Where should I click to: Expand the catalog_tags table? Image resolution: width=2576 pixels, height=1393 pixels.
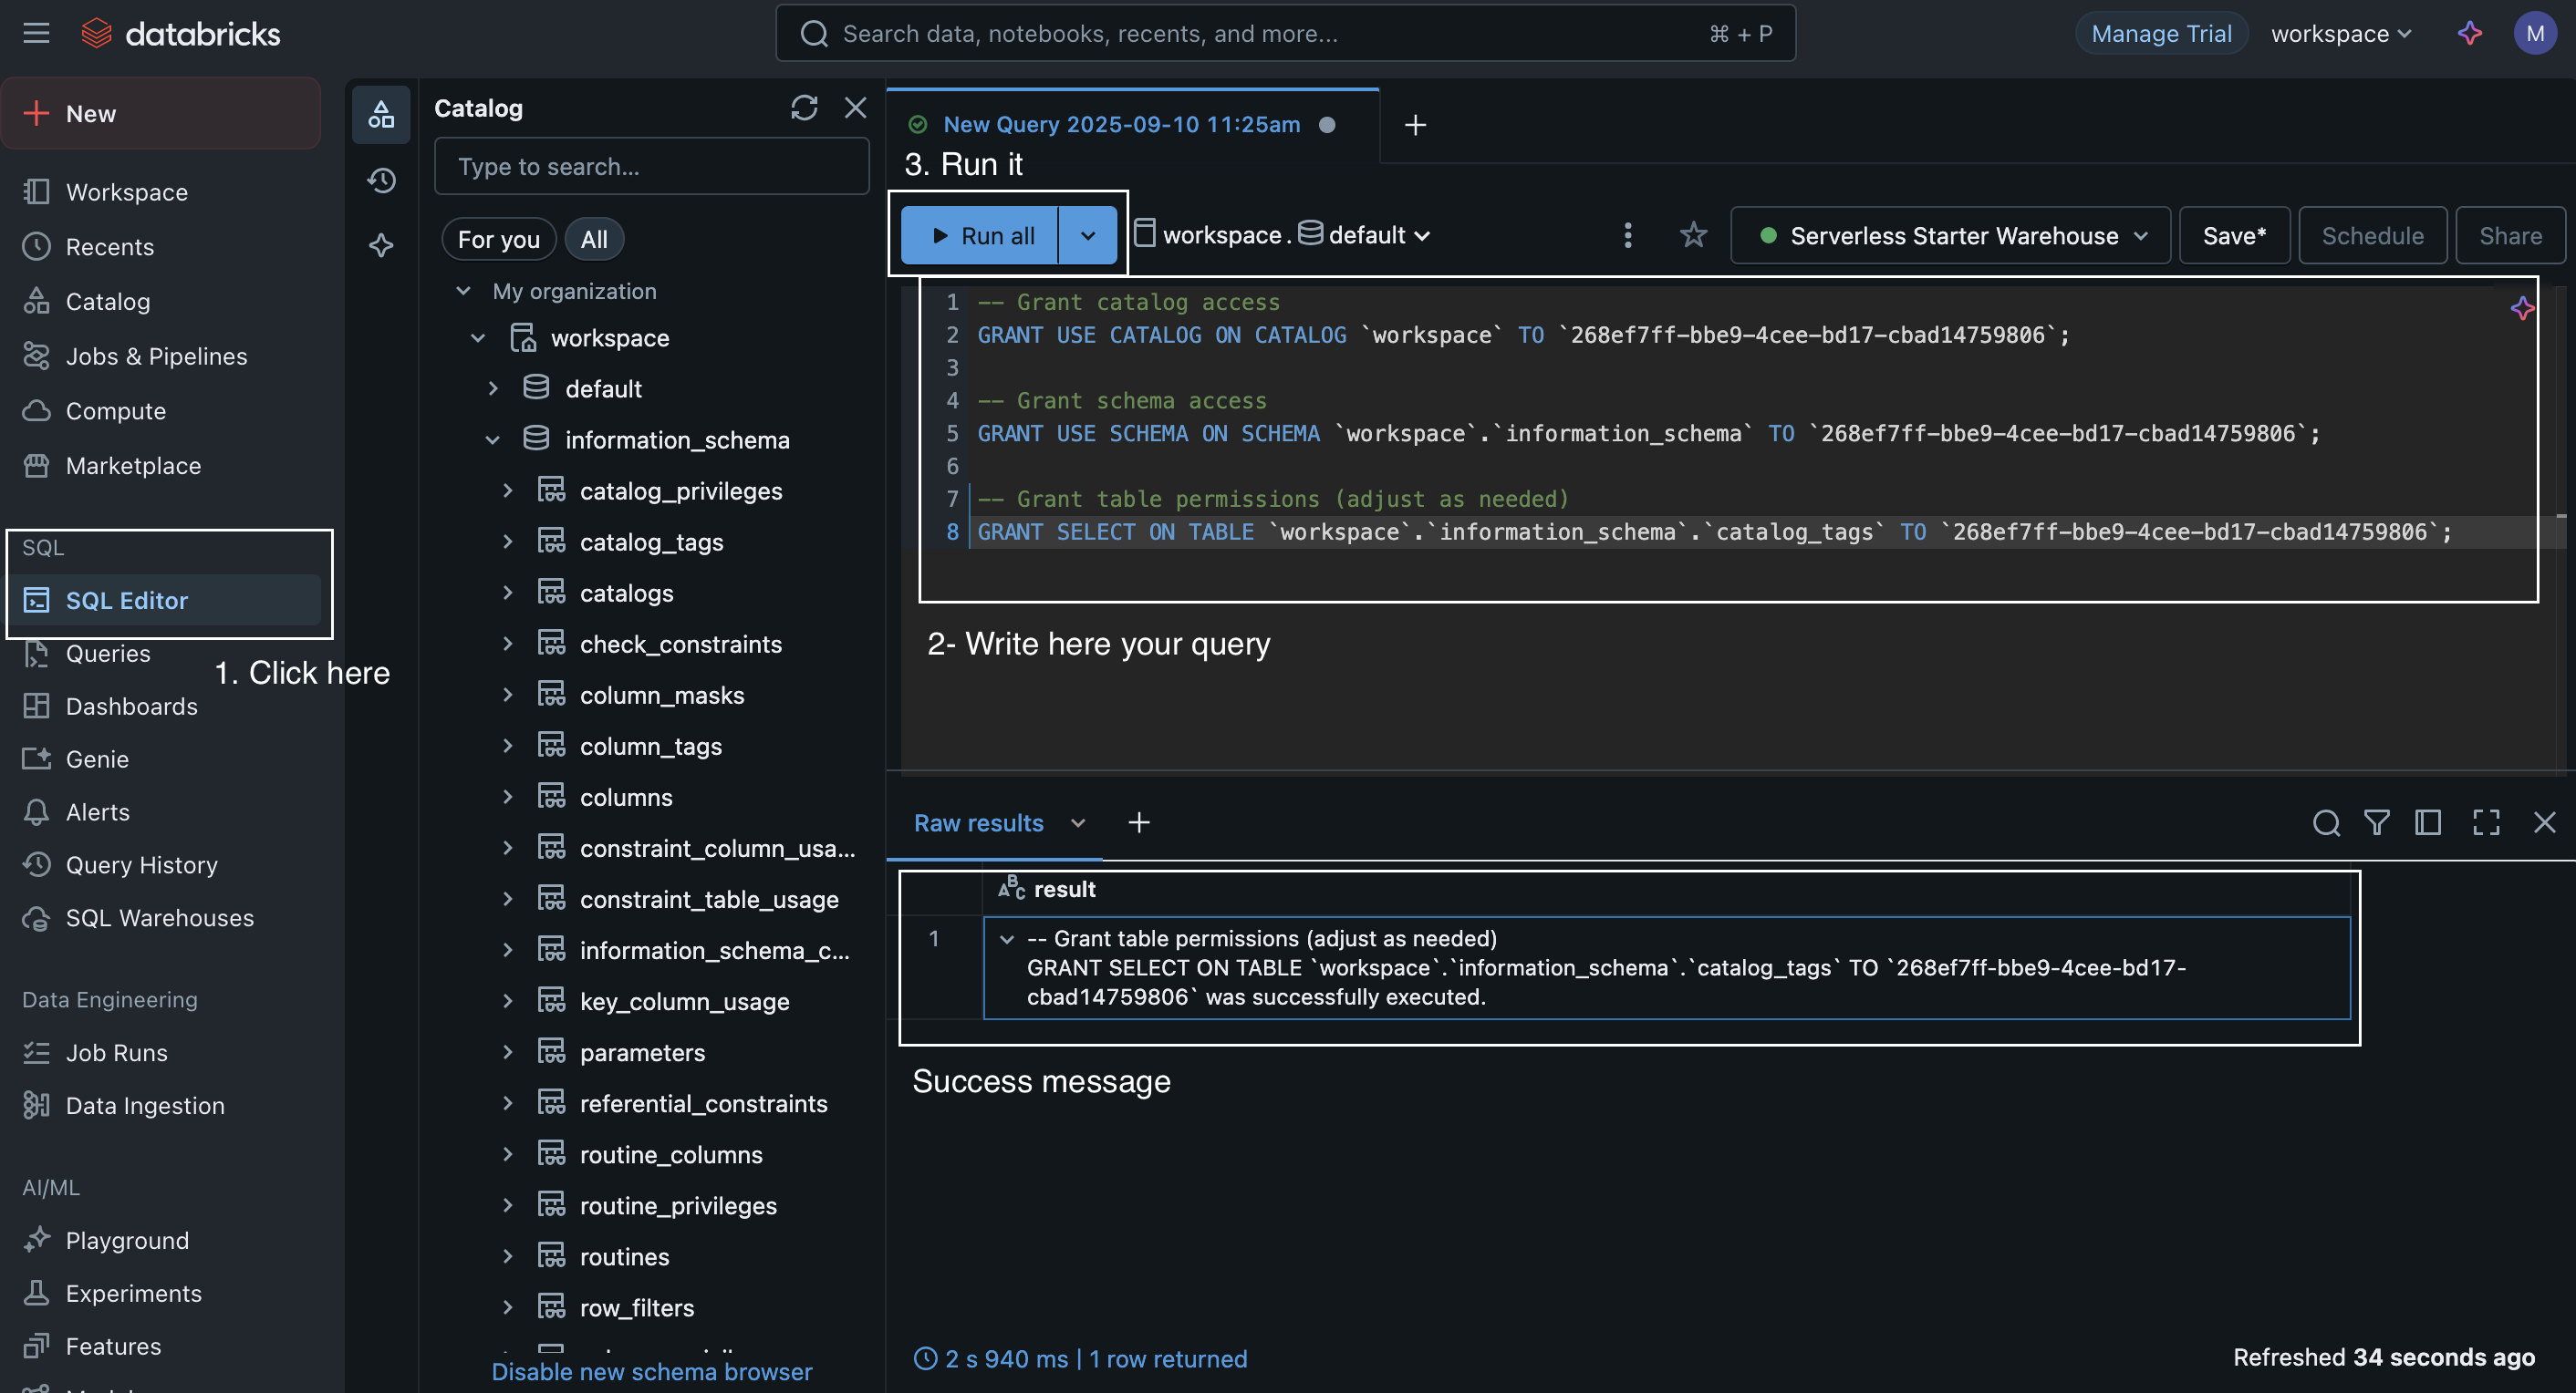pyautogui.click(x=508, y=542)
